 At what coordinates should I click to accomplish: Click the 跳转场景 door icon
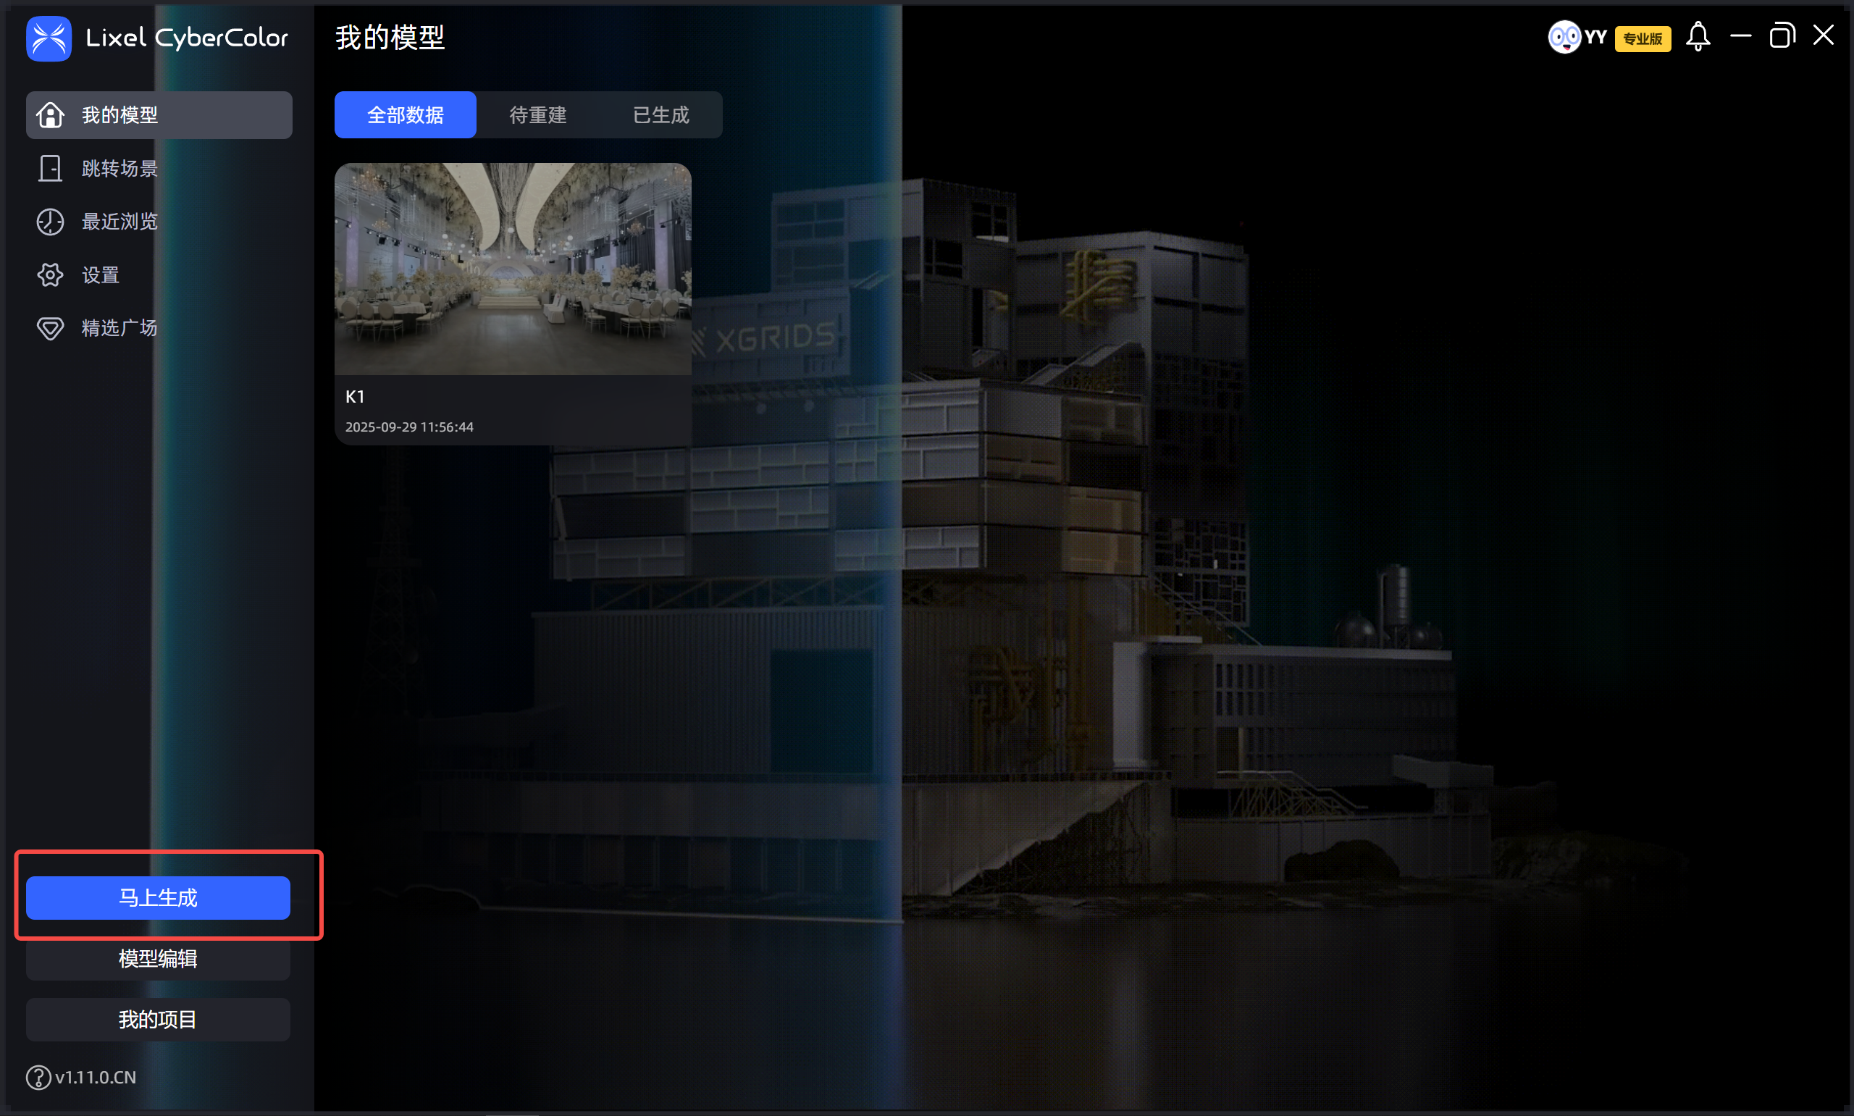pos(51,169)
